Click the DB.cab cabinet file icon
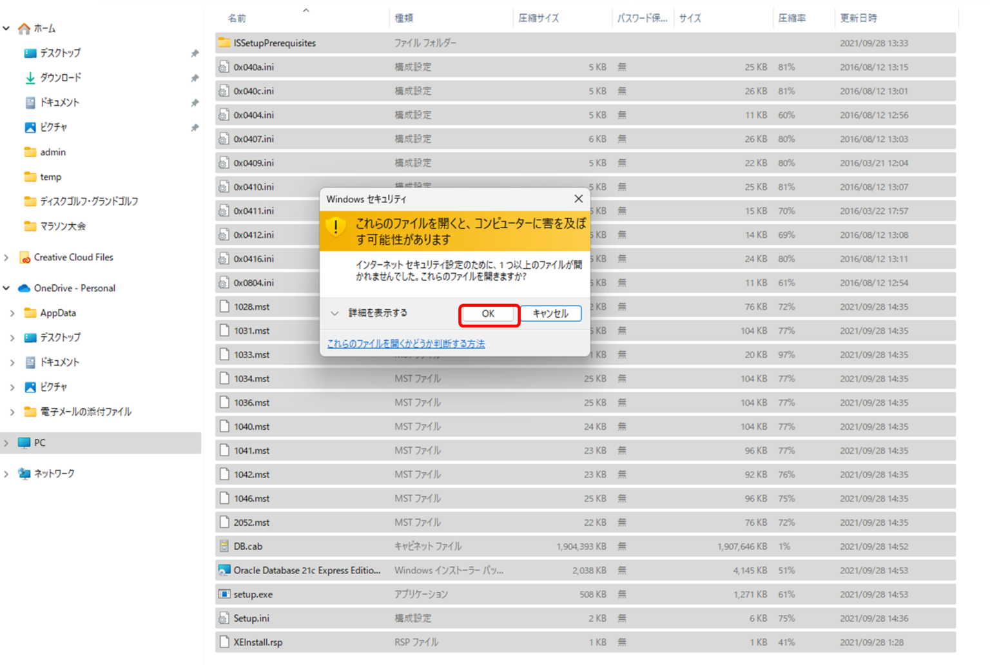 point(224,546)
